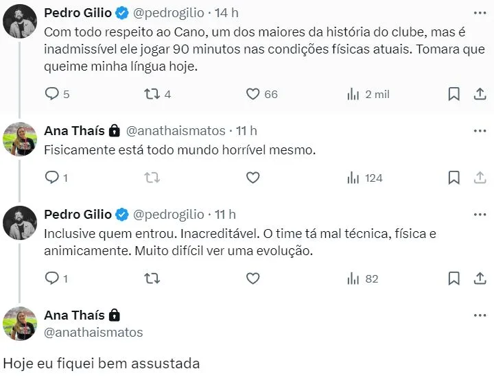Click Pedro Gilio's avatar on first tweet
Viewport: 494px width, 382px height.
tap(20, 23)
